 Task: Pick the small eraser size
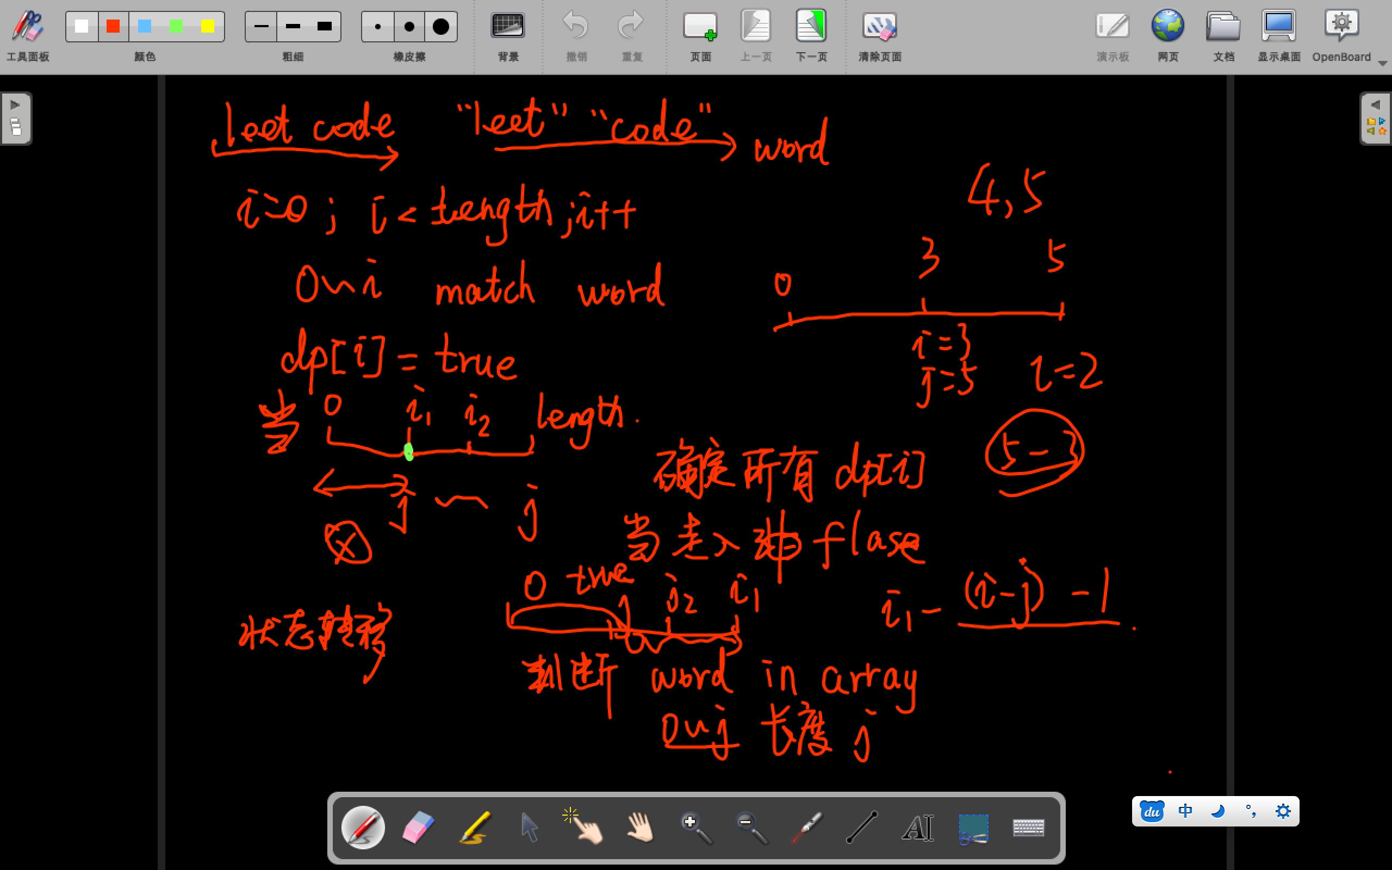tap(378, 27)
